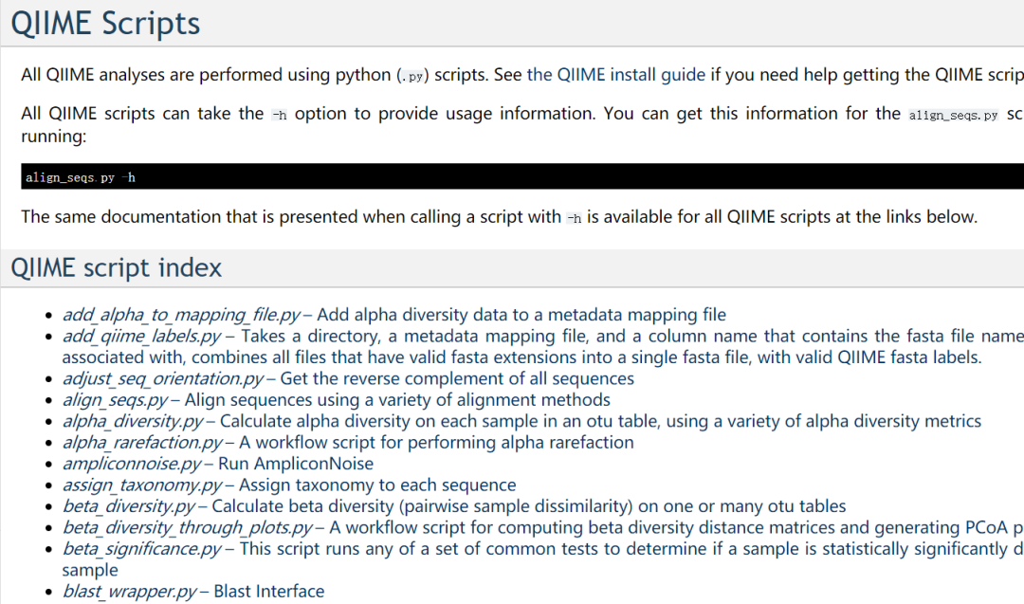
Task: Open the QIIME install guide link
Action: point(616,75)
